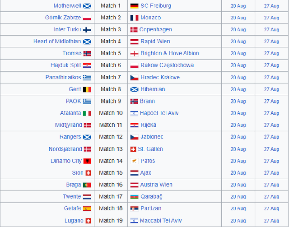This screenshot has width=289, height=227.
Task: Click the Albanian flag next to Dinamo City
Action: [87, 161]
